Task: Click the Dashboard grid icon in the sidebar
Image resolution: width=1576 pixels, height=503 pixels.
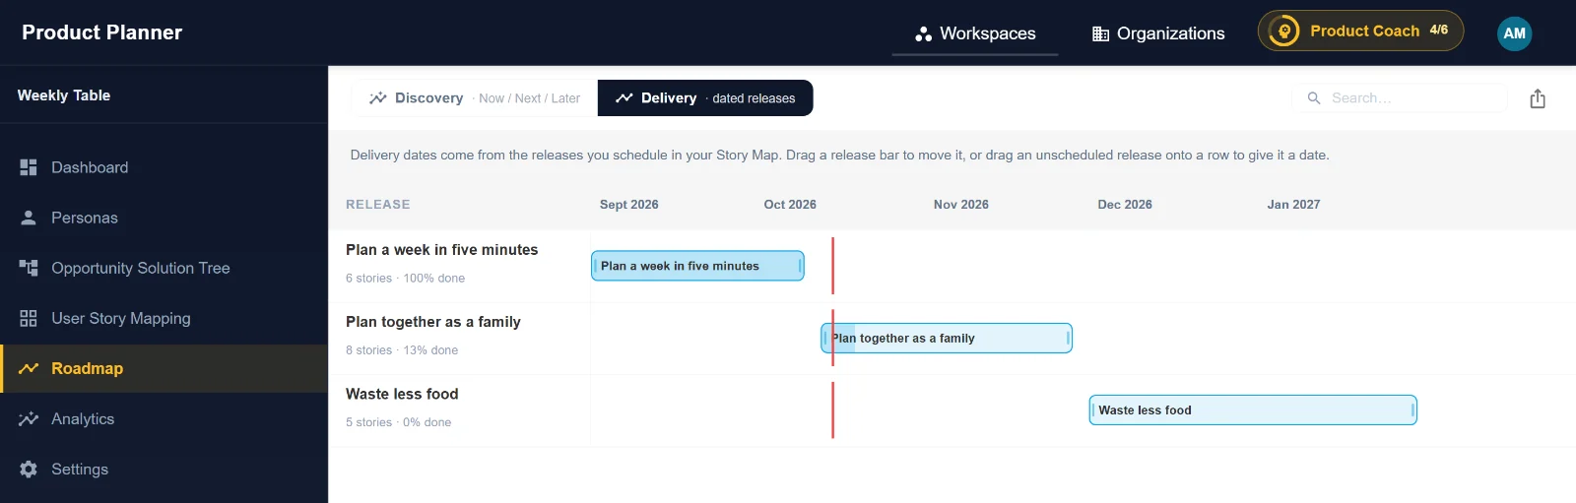Action: (29, 167)
